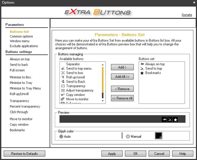Click the Add > button
The image size is (197, 160).
point(122,67)
